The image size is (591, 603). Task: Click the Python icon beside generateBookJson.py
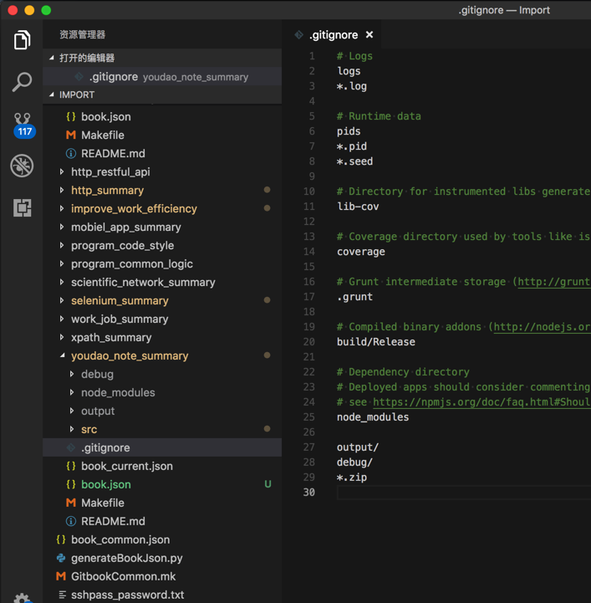[x=61, y=558]
